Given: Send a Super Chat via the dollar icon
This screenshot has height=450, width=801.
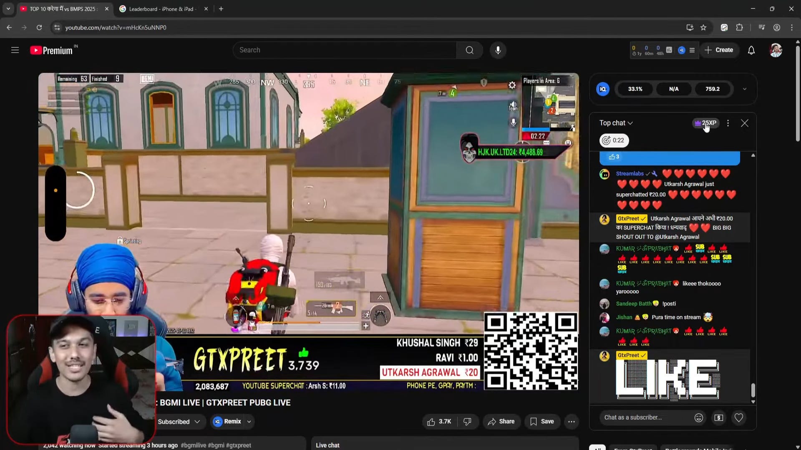Looking at the screenshot, I should [718, 417].
